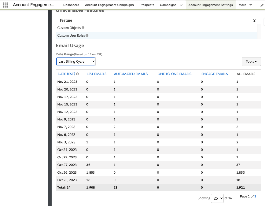The width and height of the screenshot is (265, 206).
Task: Select the Account Engagement Settings tab
Action: pos(210,5)
